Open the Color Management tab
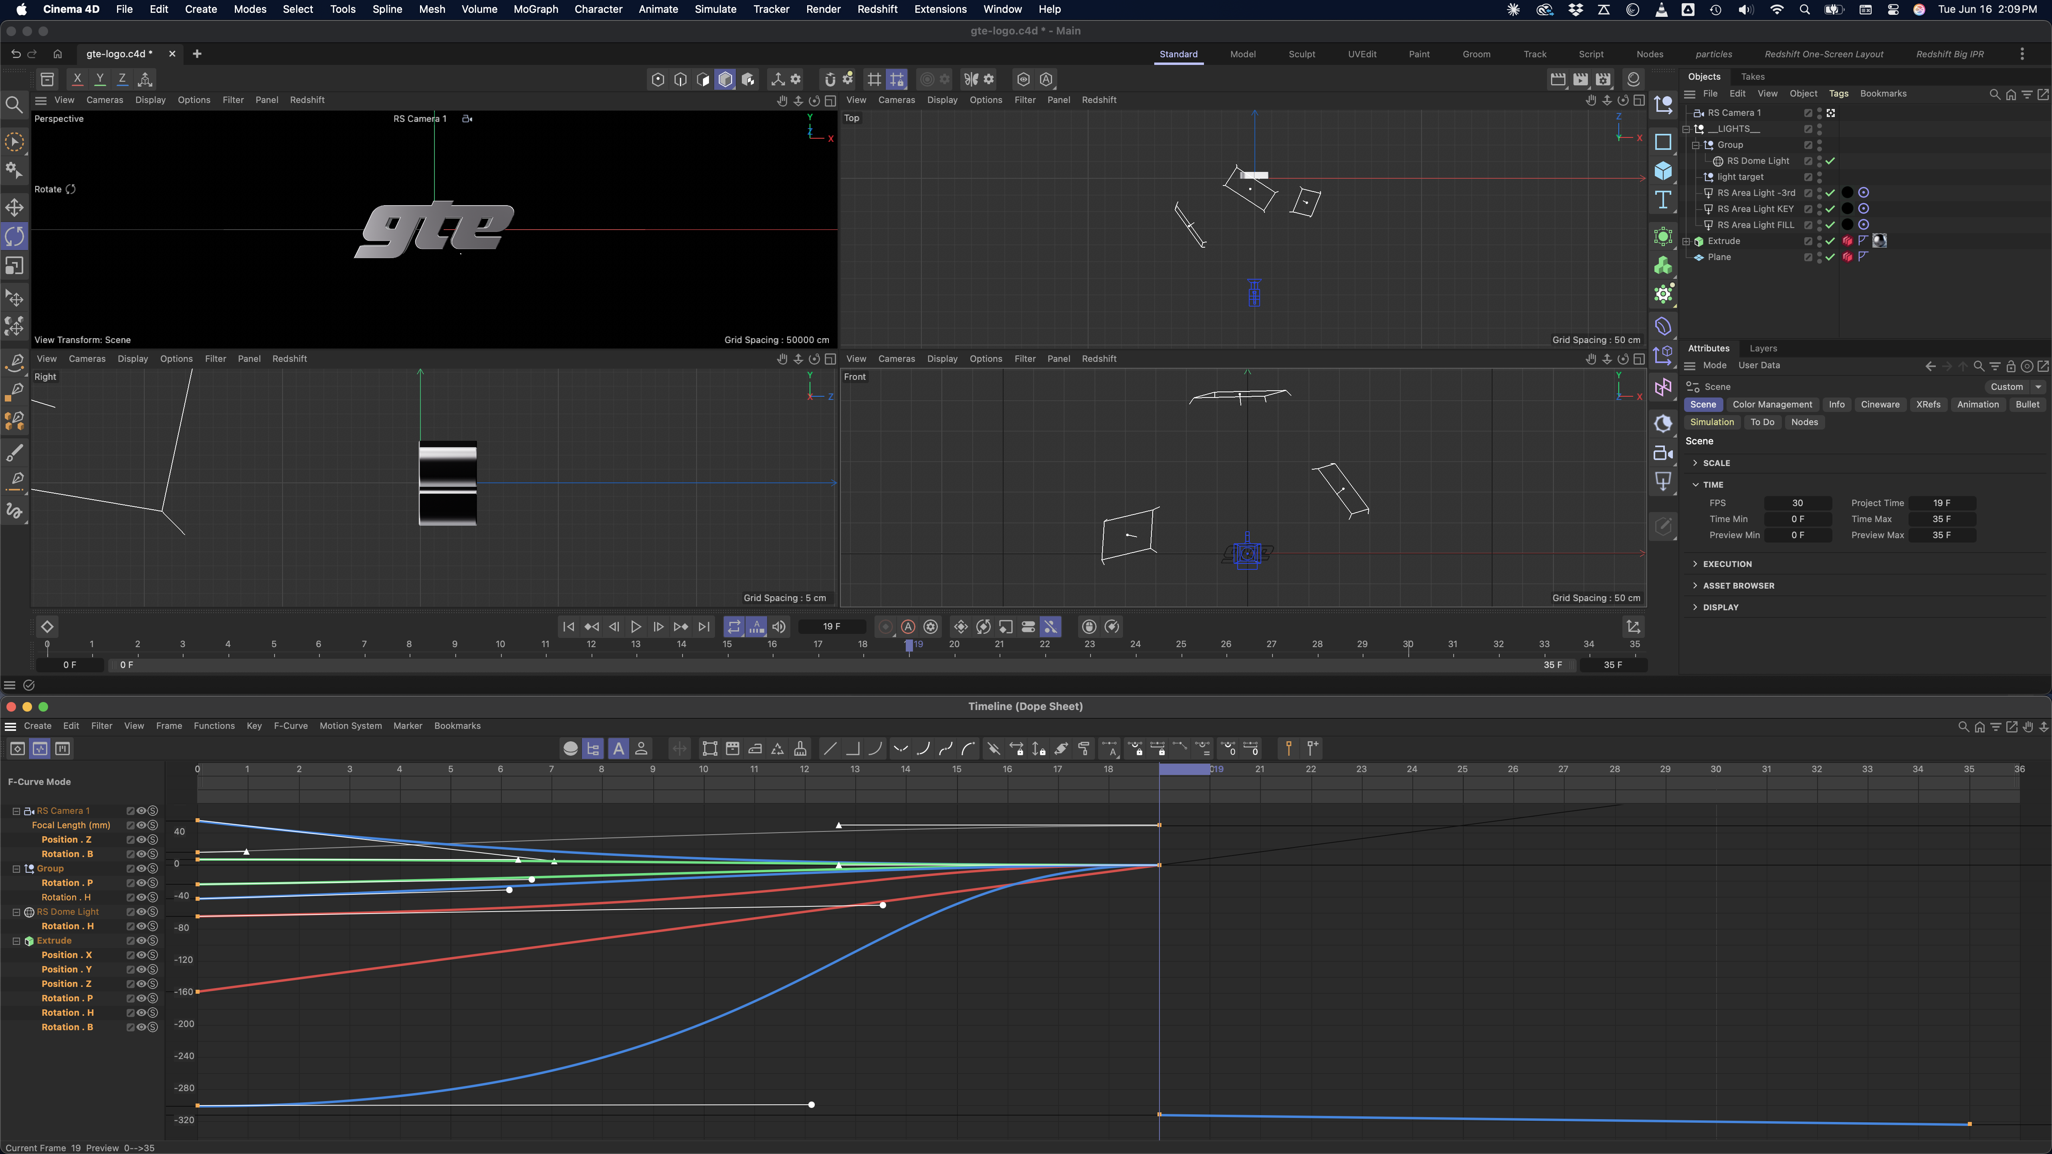 [x=1771, y=405]
